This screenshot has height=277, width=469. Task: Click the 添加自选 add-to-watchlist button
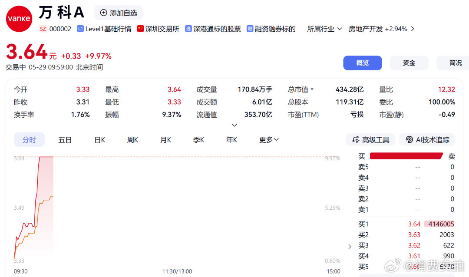[x=119, y=13]
